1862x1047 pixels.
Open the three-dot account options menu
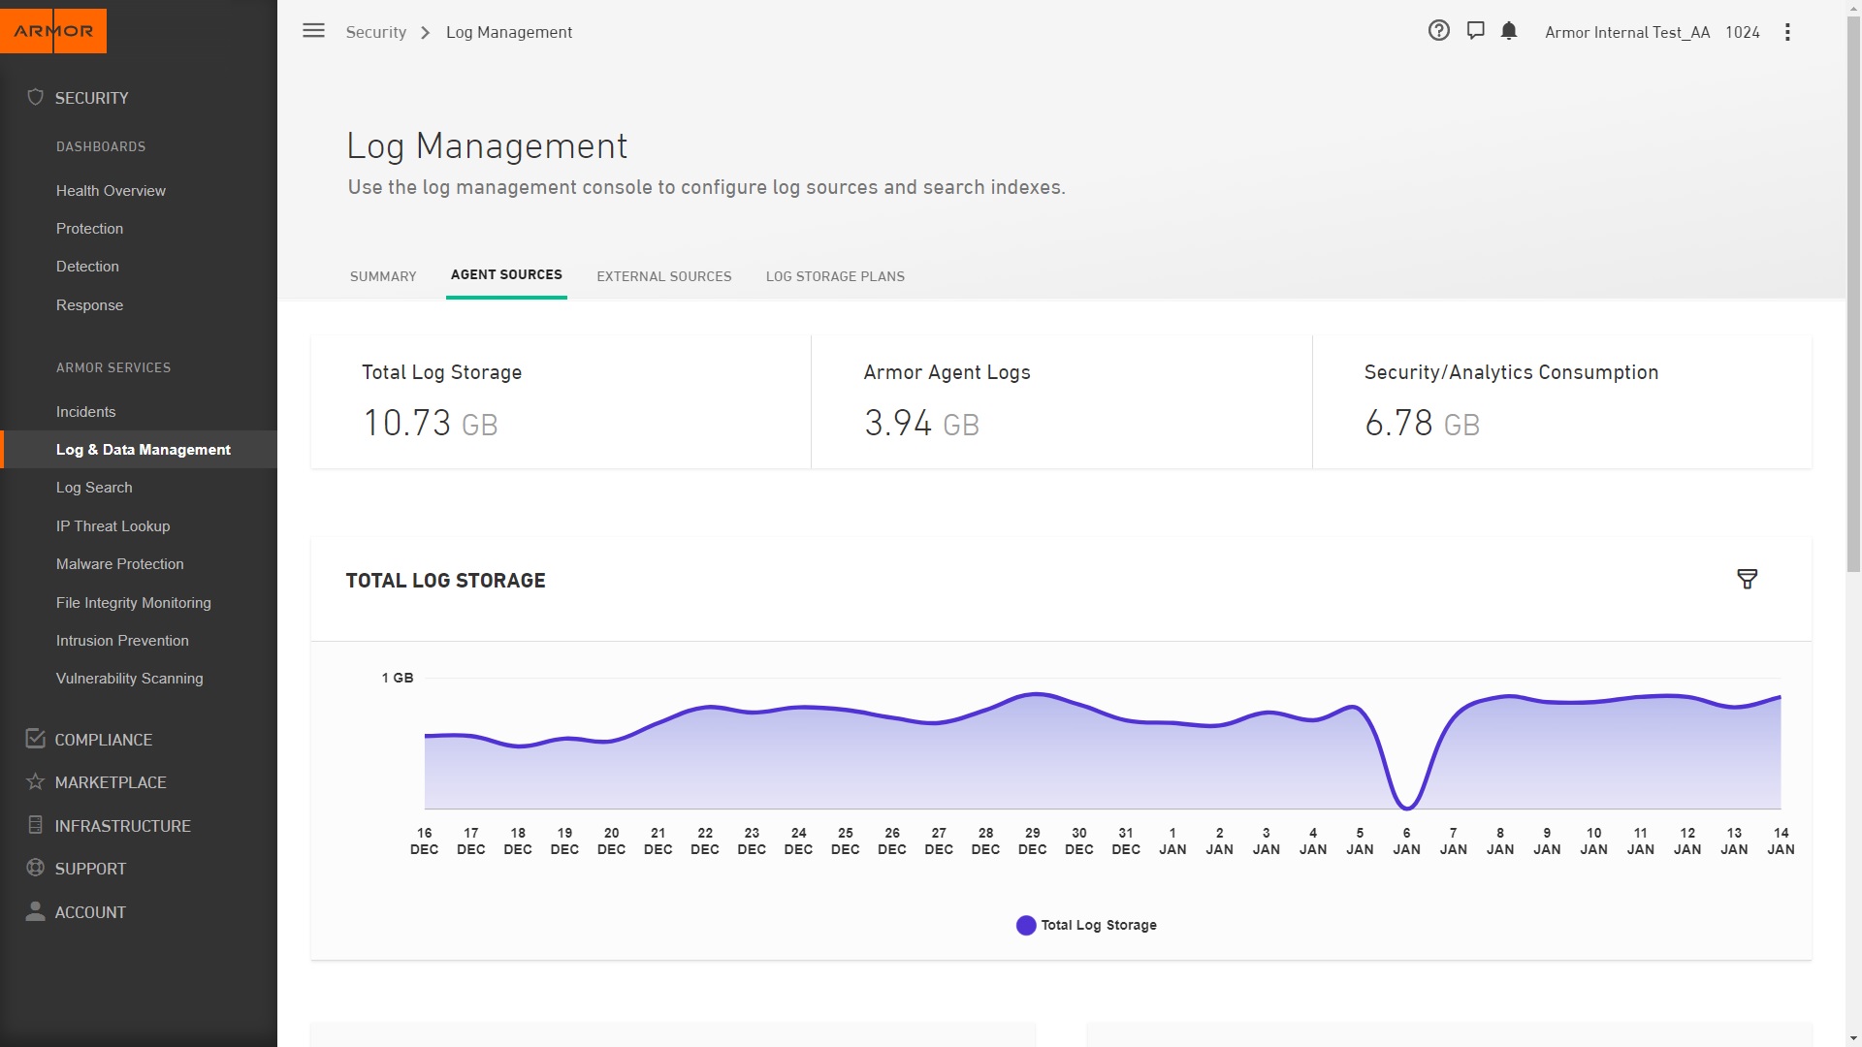[1787, 32]
